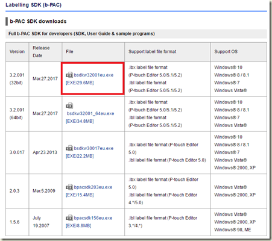Image resolution: width=272 pixels, height=241 pixels.
Task: Click the file icon above bsdkw32001_64eu.exe
Action: (x=69, y=105)
